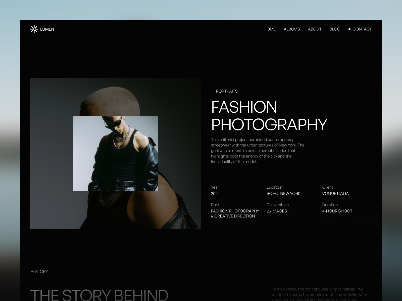Click the LUMEN asterisk logo icon
The width and height of the screenshot is (402, 301).
(34, 29)
